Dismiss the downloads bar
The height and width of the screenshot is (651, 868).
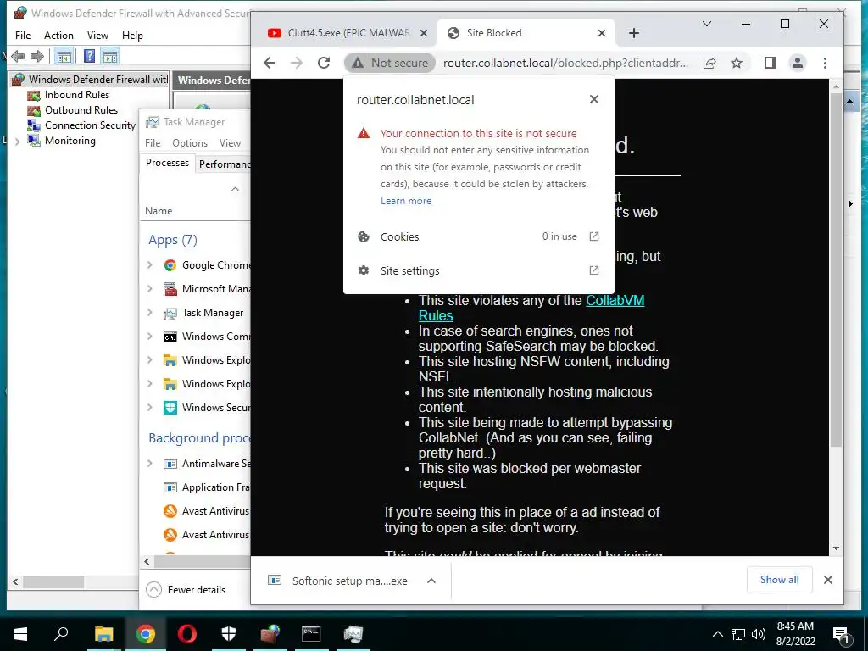point(827,580)
